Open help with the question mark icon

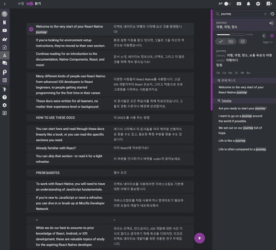click(4, 97)
